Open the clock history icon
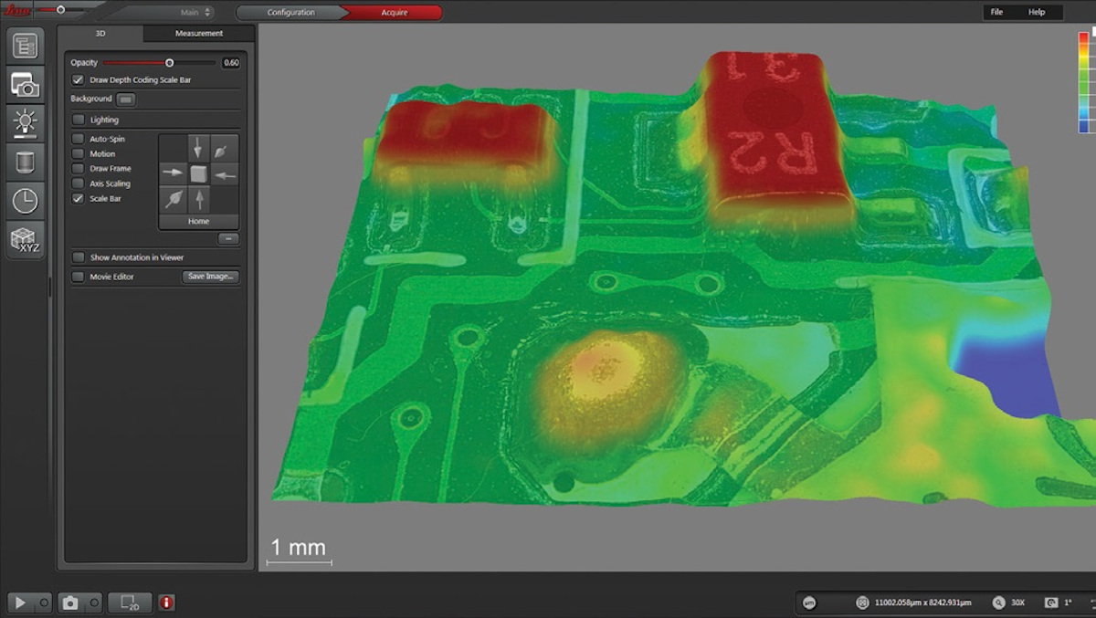The width and height of the screenshot is (1096, 618). coord(25,201)
